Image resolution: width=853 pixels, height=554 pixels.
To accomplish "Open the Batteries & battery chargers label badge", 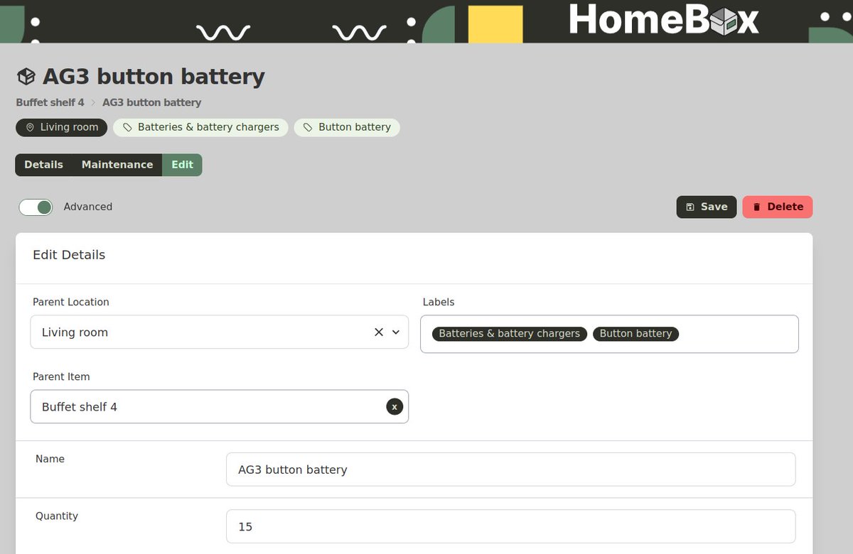I will tap(200, 127).
